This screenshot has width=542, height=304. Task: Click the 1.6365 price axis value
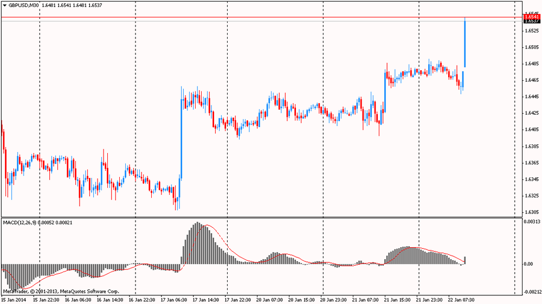[532, 163]
